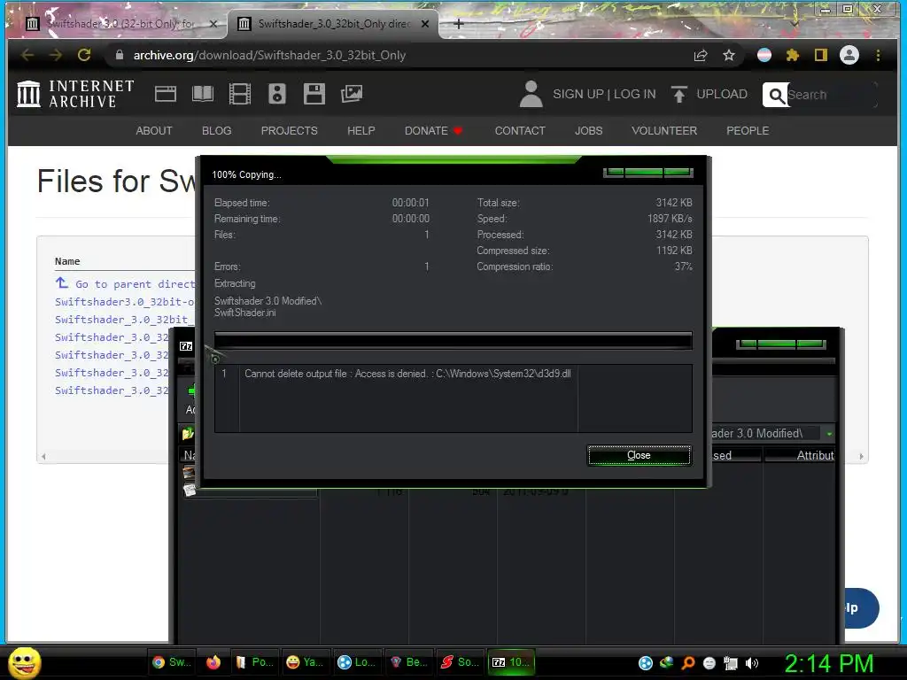Open the Texts (book) icon
The width and height of the screenshot is (907, 680).
click(203, 94)
